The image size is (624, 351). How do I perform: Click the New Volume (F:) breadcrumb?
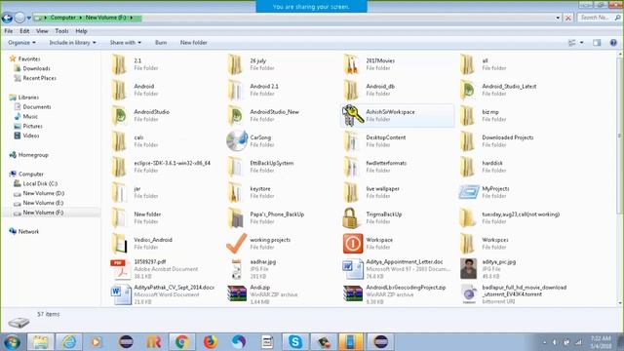(x=106, y=18)
